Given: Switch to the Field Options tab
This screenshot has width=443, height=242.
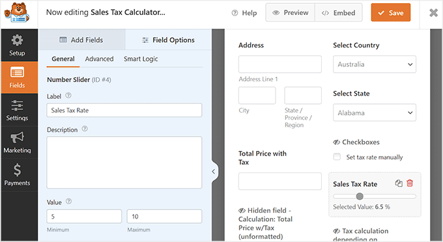Looking at the screenshot, I should (168, 40).
